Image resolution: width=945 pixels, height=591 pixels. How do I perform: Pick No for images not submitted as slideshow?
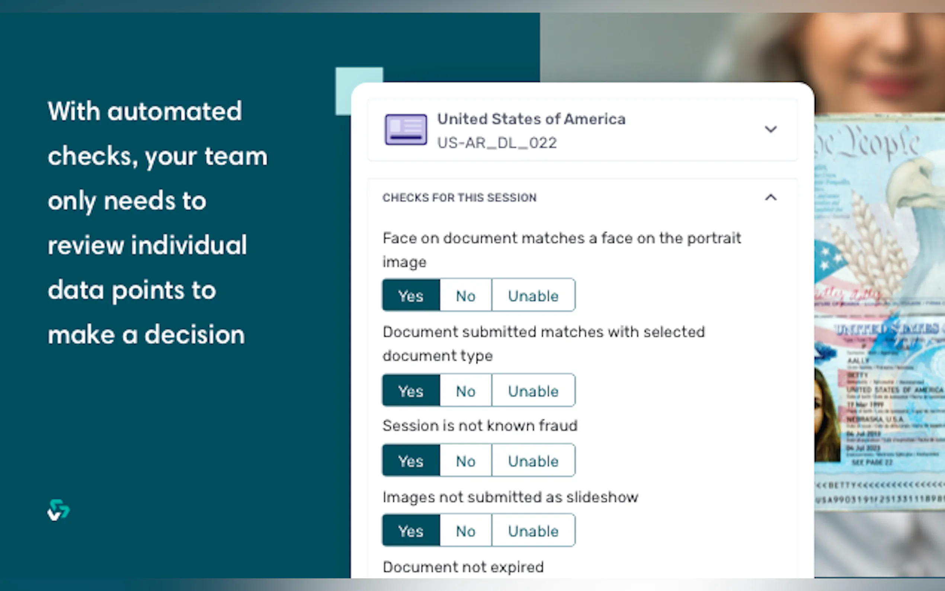(465, 531)
